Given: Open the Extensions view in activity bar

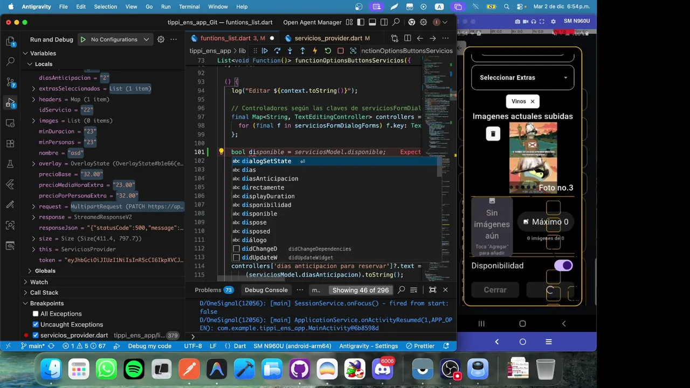Looking at the screenshot, I should (x=10, y=144).
